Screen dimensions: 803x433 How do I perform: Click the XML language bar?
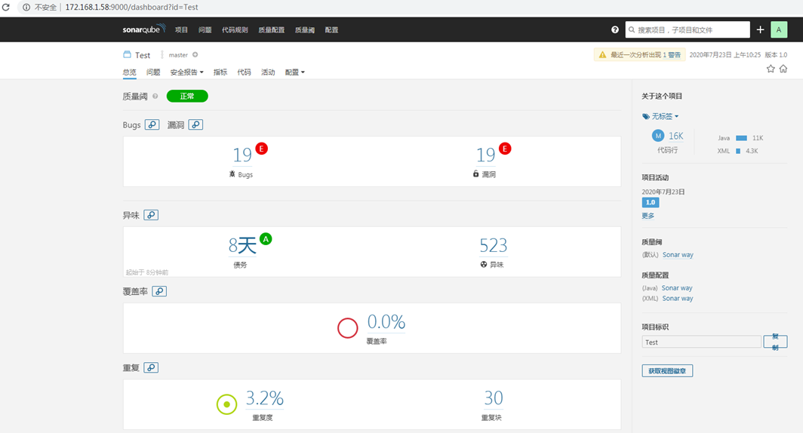738,151
